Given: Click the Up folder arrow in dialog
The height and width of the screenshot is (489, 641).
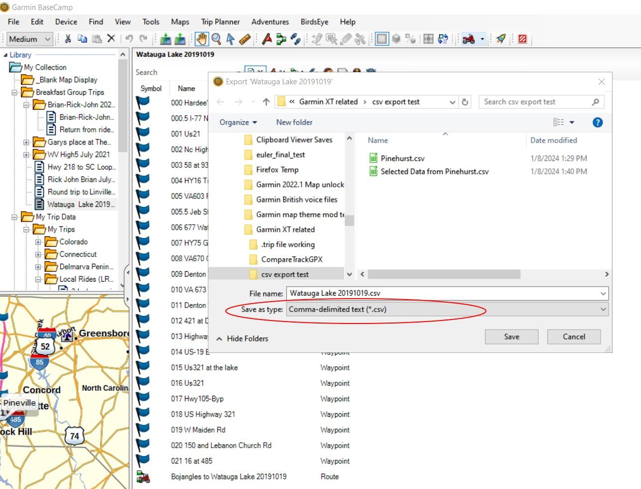Looking at the screenshot, I should [266, 102].
